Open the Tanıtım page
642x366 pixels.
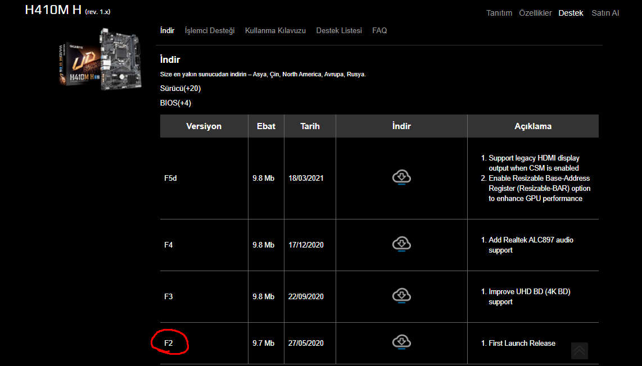(499, 13)
